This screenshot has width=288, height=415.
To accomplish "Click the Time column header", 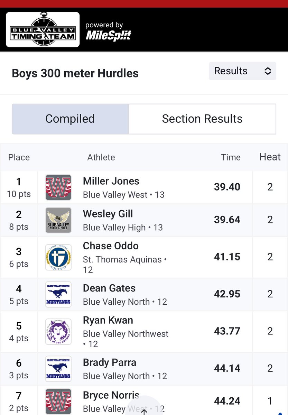I will point(231,157).
